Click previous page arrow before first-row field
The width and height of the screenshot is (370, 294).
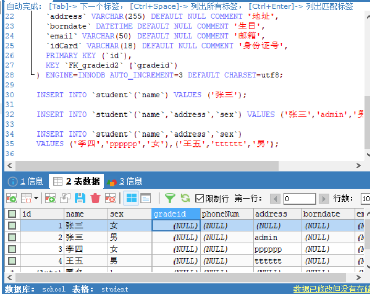click(x=275, y=199)
